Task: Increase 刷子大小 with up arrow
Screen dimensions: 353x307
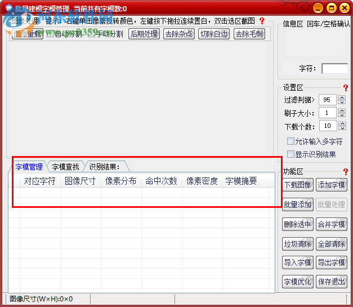Action: click(x=342, y=110)
